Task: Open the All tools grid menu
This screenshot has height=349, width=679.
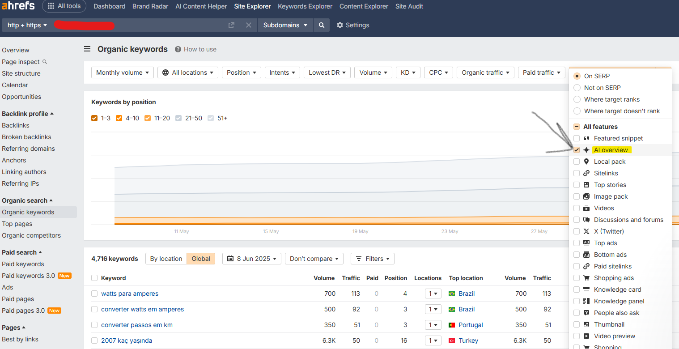Action: [x=64, y=6]
